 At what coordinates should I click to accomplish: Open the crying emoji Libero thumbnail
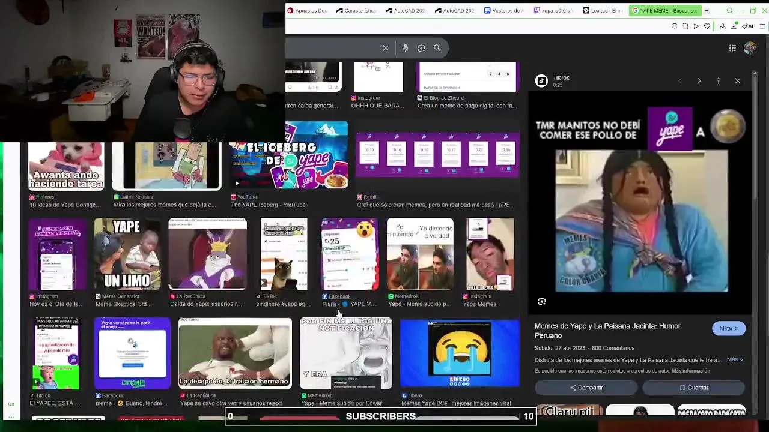click(x=460, y=354)
